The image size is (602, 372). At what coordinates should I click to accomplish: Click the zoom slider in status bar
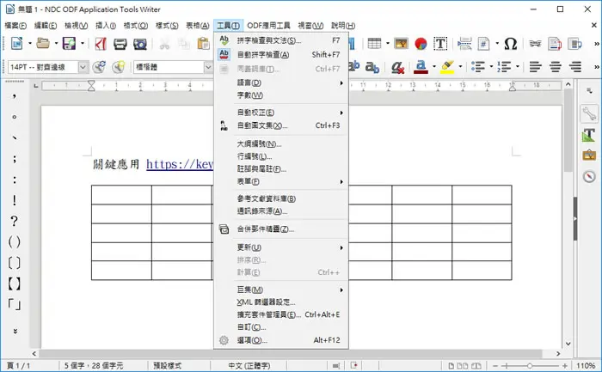click(x=530, y=366)
